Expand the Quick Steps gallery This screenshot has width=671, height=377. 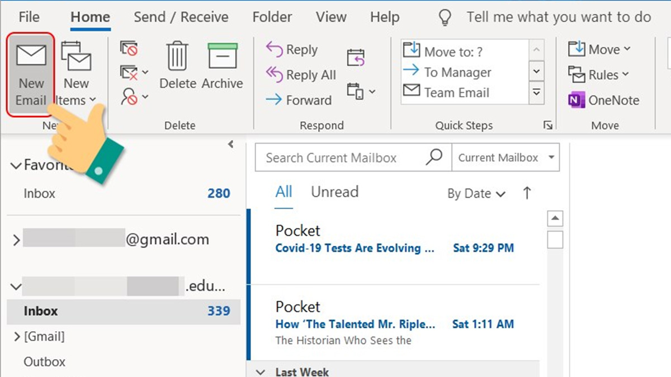pyautogui.click(x=537, y=92)
